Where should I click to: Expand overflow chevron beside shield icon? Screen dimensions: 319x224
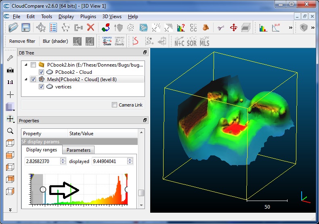click(x=313, y=27)
